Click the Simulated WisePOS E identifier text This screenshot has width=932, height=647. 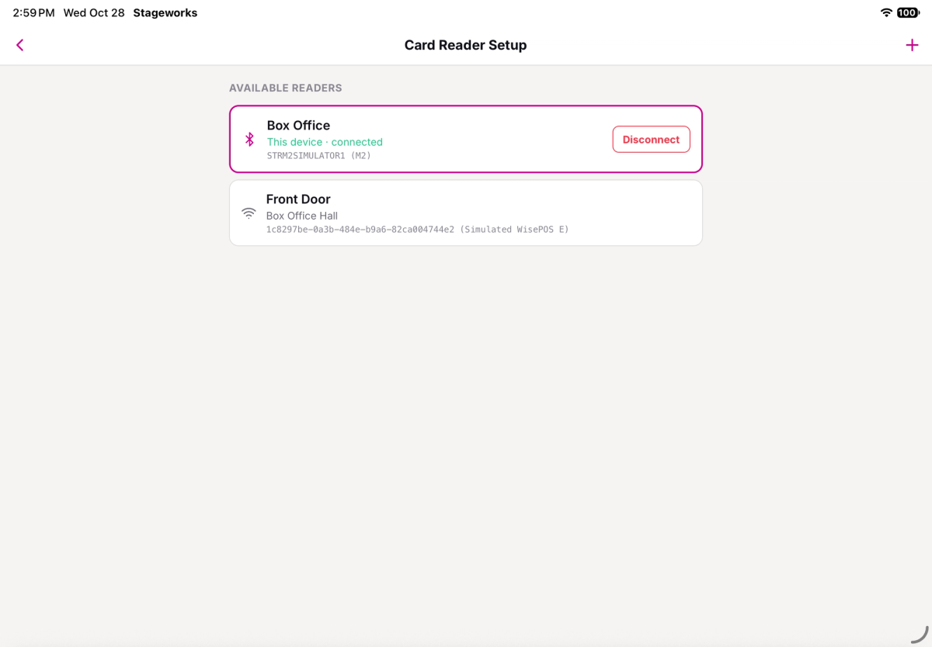coord(418,230)
